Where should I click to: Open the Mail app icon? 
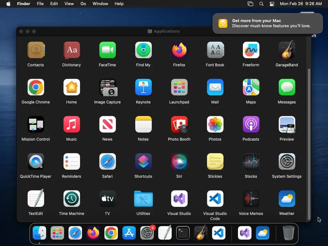(x=215, y=87)
